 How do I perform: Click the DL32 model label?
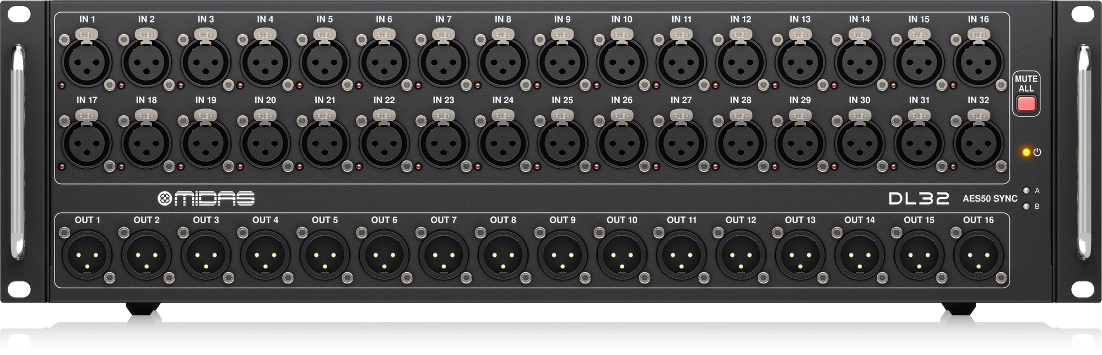pos(919,198)
